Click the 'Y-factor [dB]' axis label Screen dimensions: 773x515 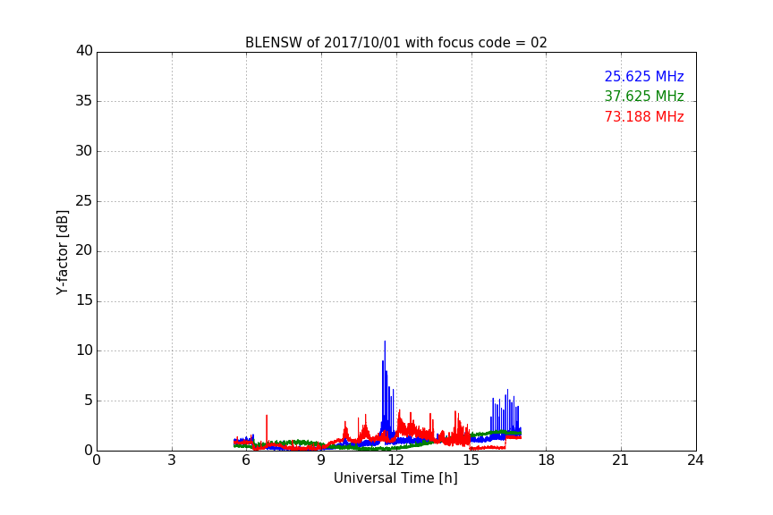coord(62,252)
